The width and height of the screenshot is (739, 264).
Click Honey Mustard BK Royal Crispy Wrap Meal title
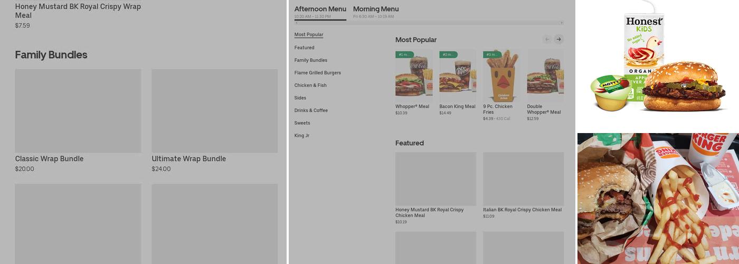78,11
